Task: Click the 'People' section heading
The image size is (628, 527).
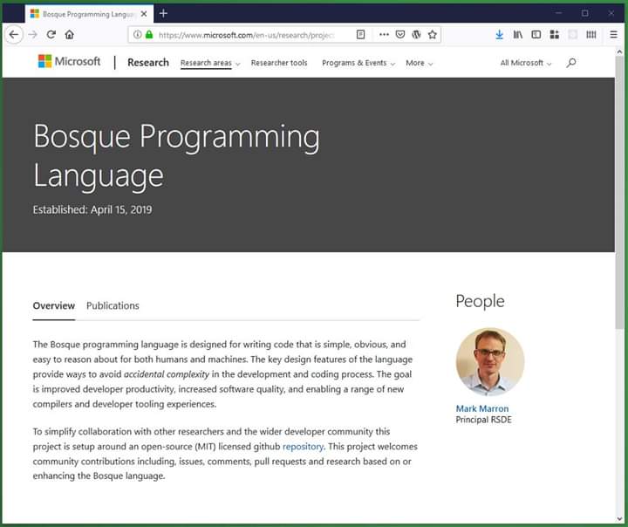Action: tap(480, 301)
